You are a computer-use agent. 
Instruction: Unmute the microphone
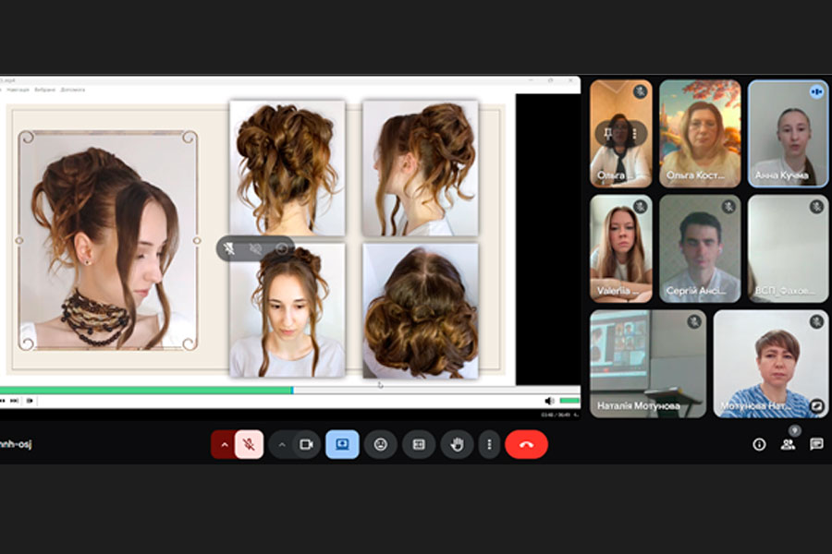coord(249,444)
